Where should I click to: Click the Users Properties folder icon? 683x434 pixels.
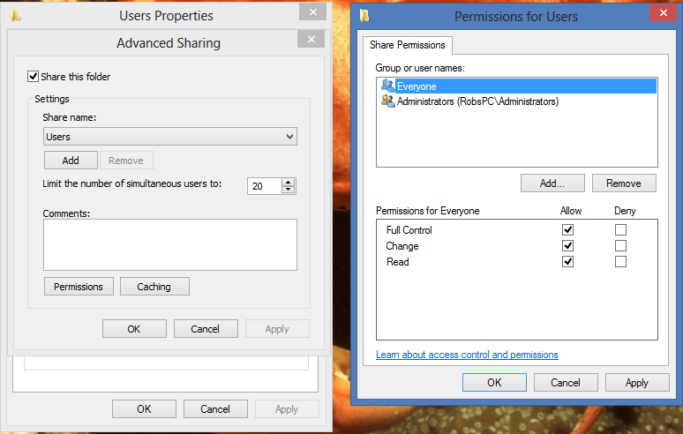[15, 15]
